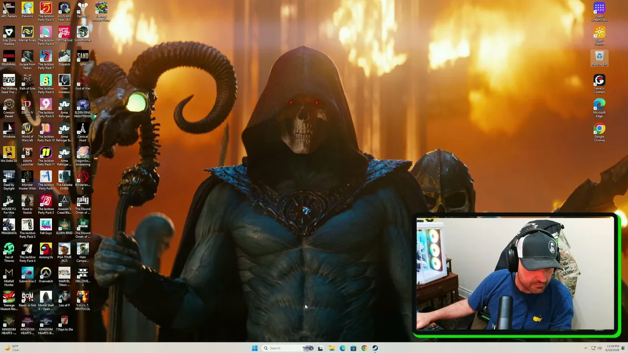
Task: Click the World of Warcraft icon
Action: (27, 132)
